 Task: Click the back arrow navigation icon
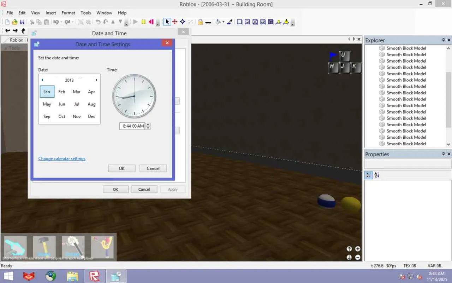pyautogui.click(x=7, y=31)
